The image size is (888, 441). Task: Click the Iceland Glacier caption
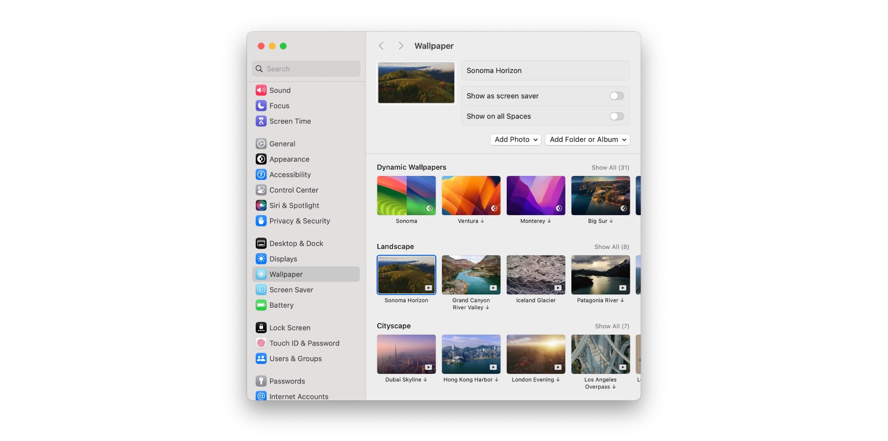click(536, 300)
